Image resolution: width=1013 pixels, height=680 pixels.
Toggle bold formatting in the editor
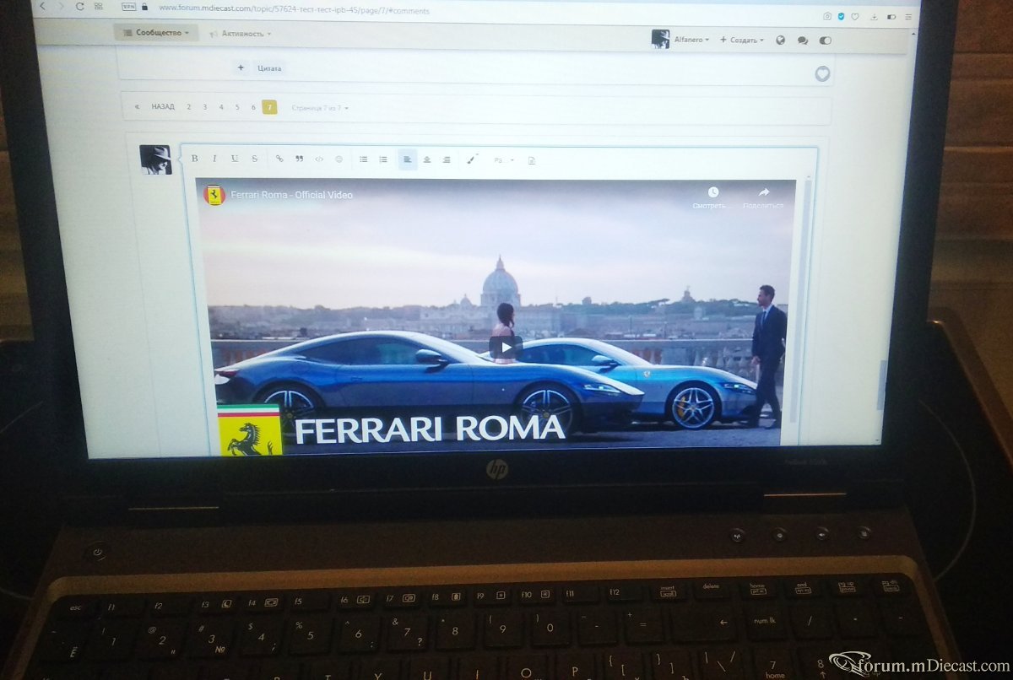pos(194,159)
